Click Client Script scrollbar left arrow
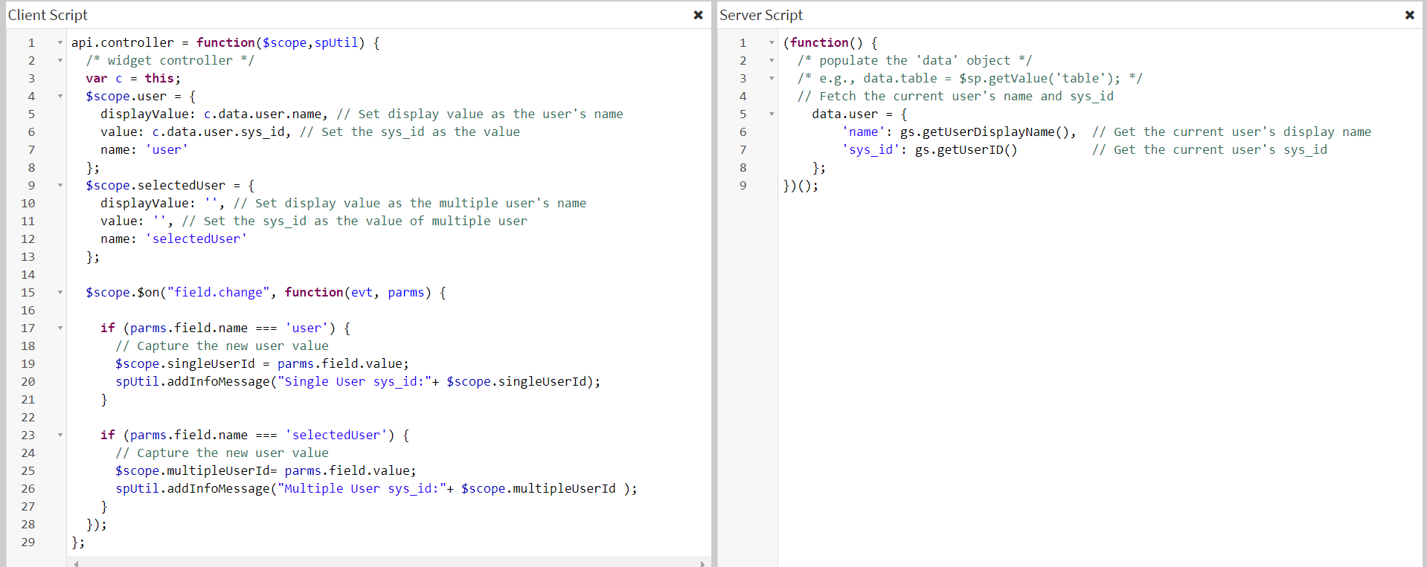Viewport: 1427px width, 567px height. point(75,563)
